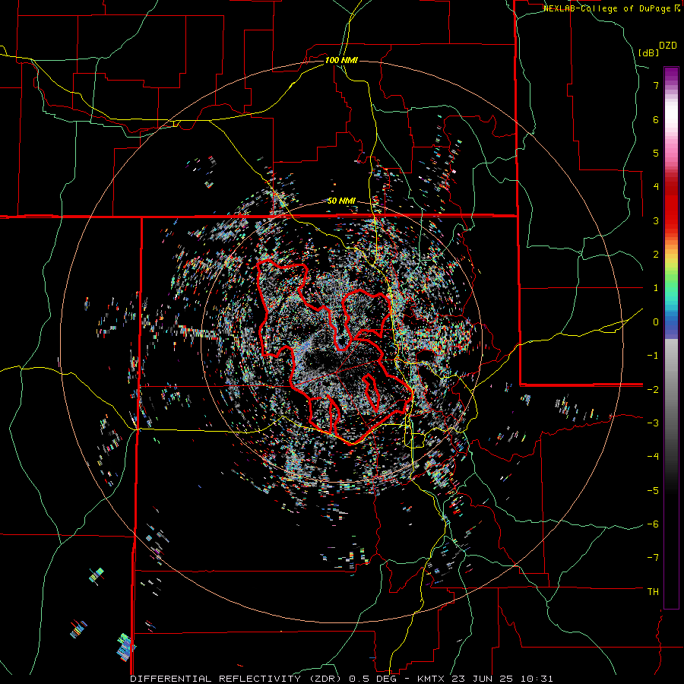
Task: Click the 4 value on the color scale
Action: pos(656,187)
